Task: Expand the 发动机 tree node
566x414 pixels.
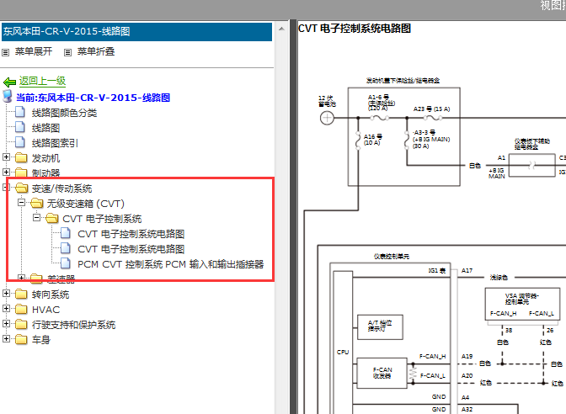Action: (6, 157)
